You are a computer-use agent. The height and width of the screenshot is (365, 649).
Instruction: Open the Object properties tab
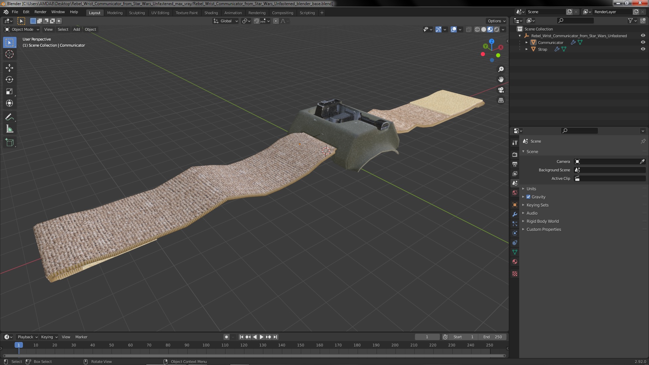coord(515,205)
